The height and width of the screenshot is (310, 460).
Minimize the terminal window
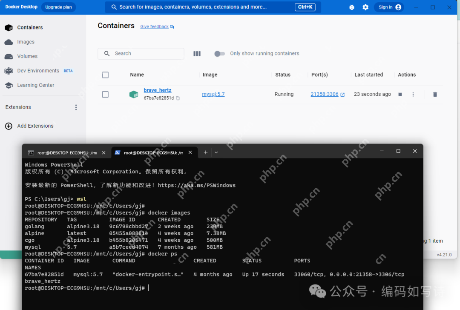pos(382,151)
